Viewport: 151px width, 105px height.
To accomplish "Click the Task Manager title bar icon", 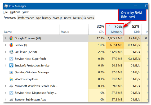I will 6,6.
